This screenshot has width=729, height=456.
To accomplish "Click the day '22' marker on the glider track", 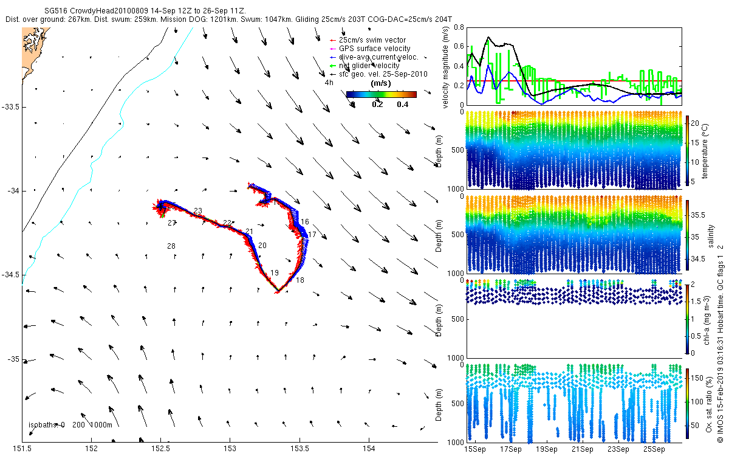I will click(227, 223).
